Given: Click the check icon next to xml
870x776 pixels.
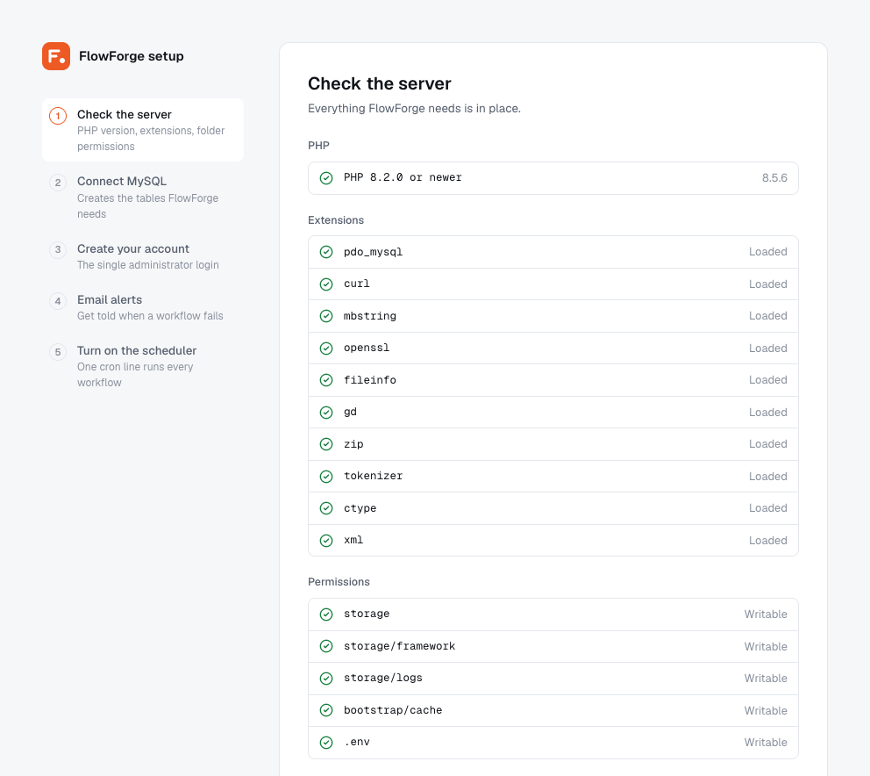Looking at the screenshot, I should (x=326, y=541).
